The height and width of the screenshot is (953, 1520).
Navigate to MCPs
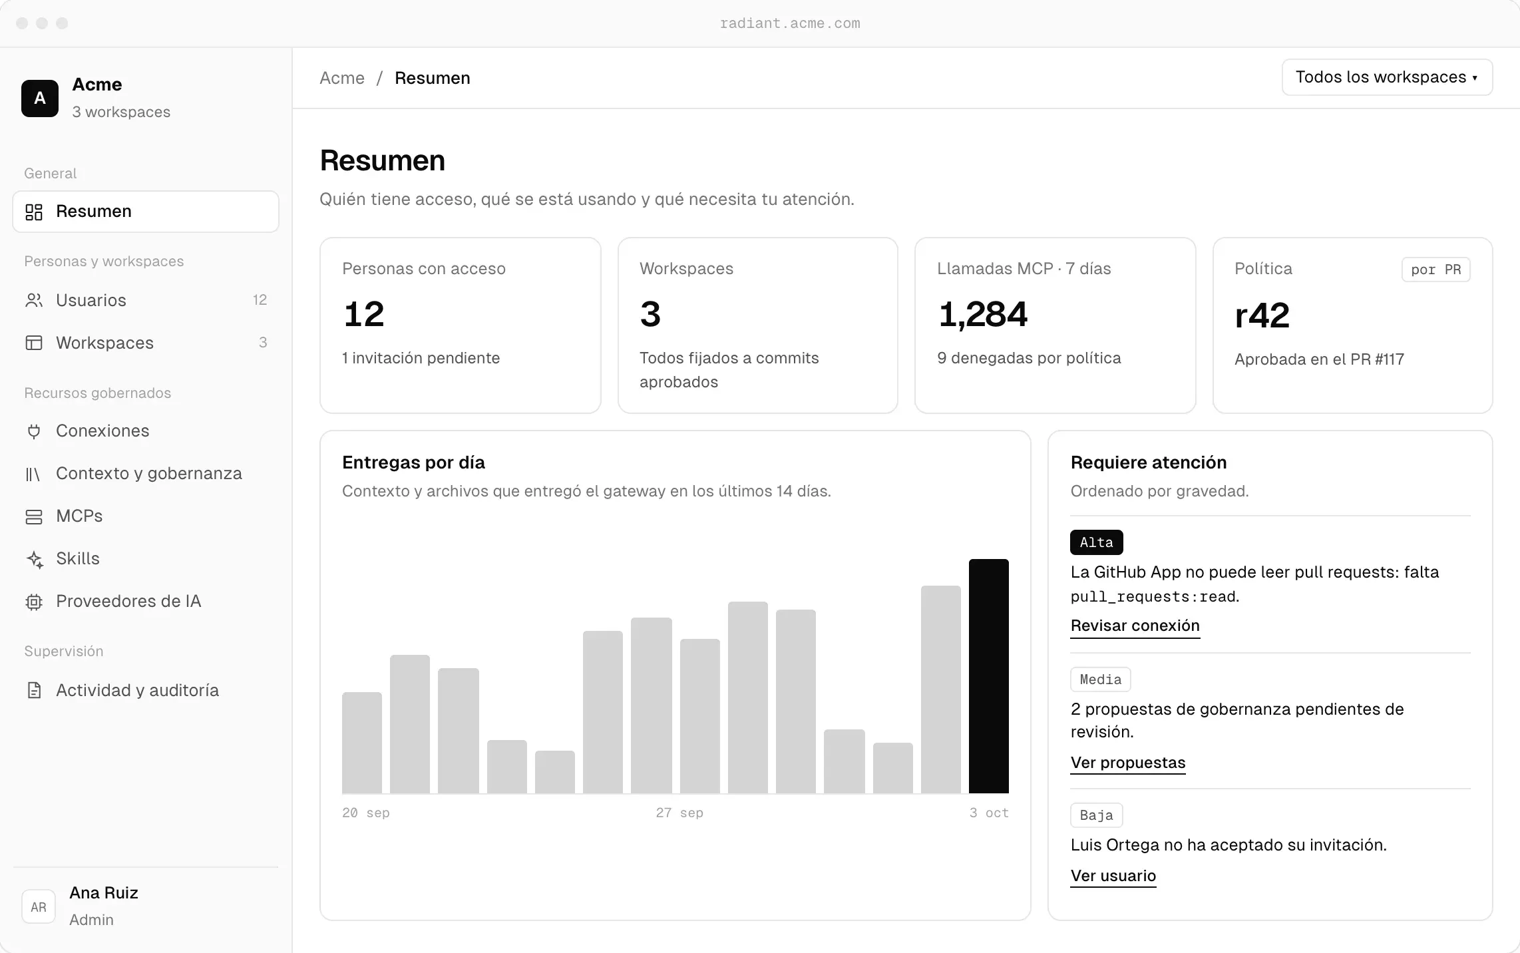[x=146, y=516]
